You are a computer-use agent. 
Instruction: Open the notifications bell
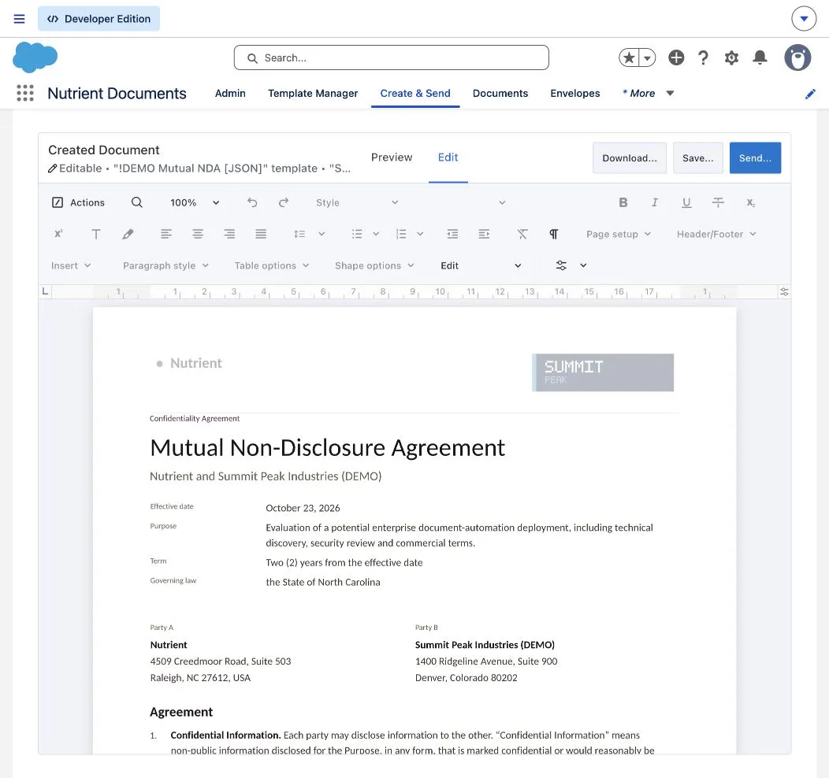(760, 57)
